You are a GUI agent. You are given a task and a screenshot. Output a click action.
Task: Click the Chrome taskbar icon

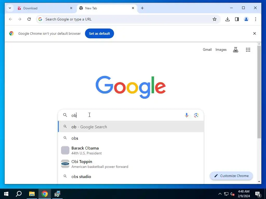point(45,194)
